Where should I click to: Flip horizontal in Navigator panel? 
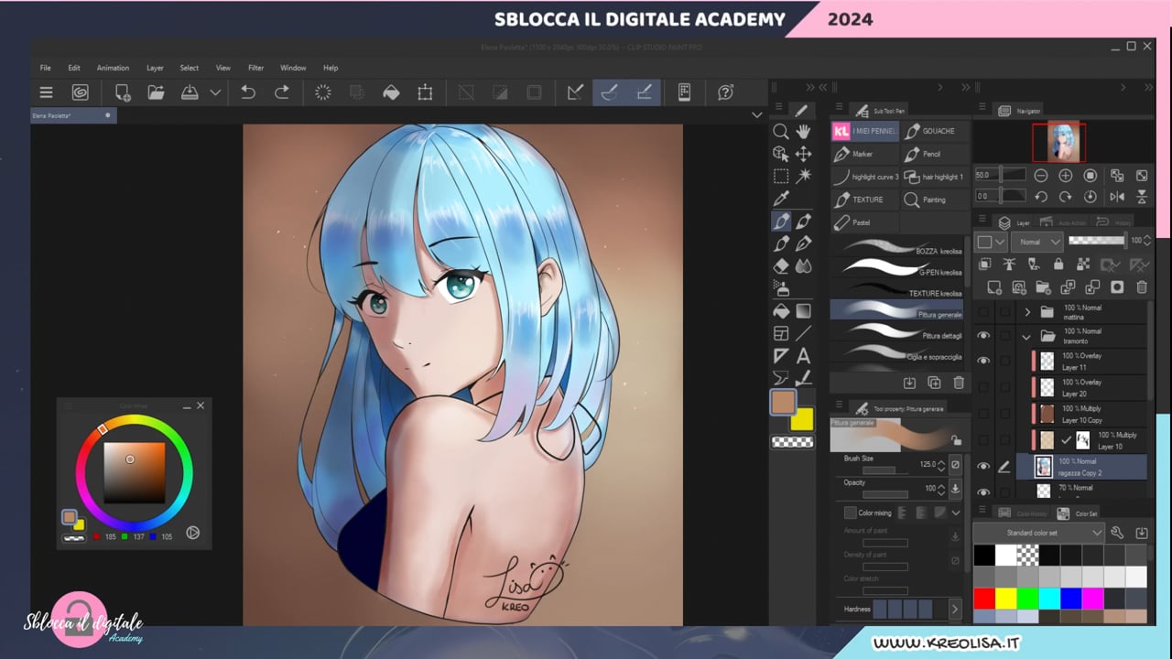tap(1117, 196)
